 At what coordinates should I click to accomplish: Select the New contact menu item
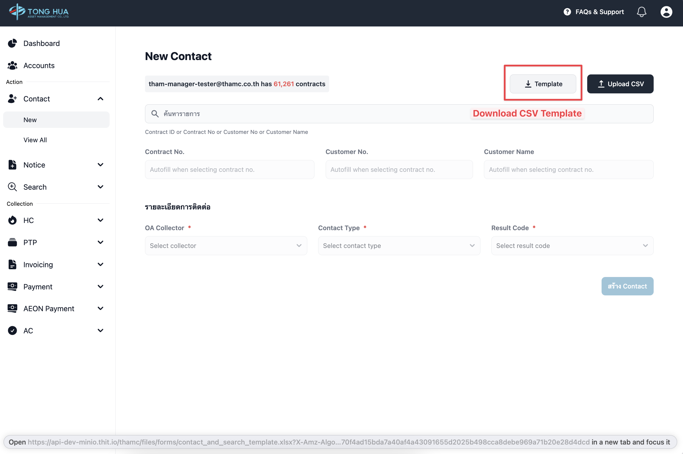[30, 120]
